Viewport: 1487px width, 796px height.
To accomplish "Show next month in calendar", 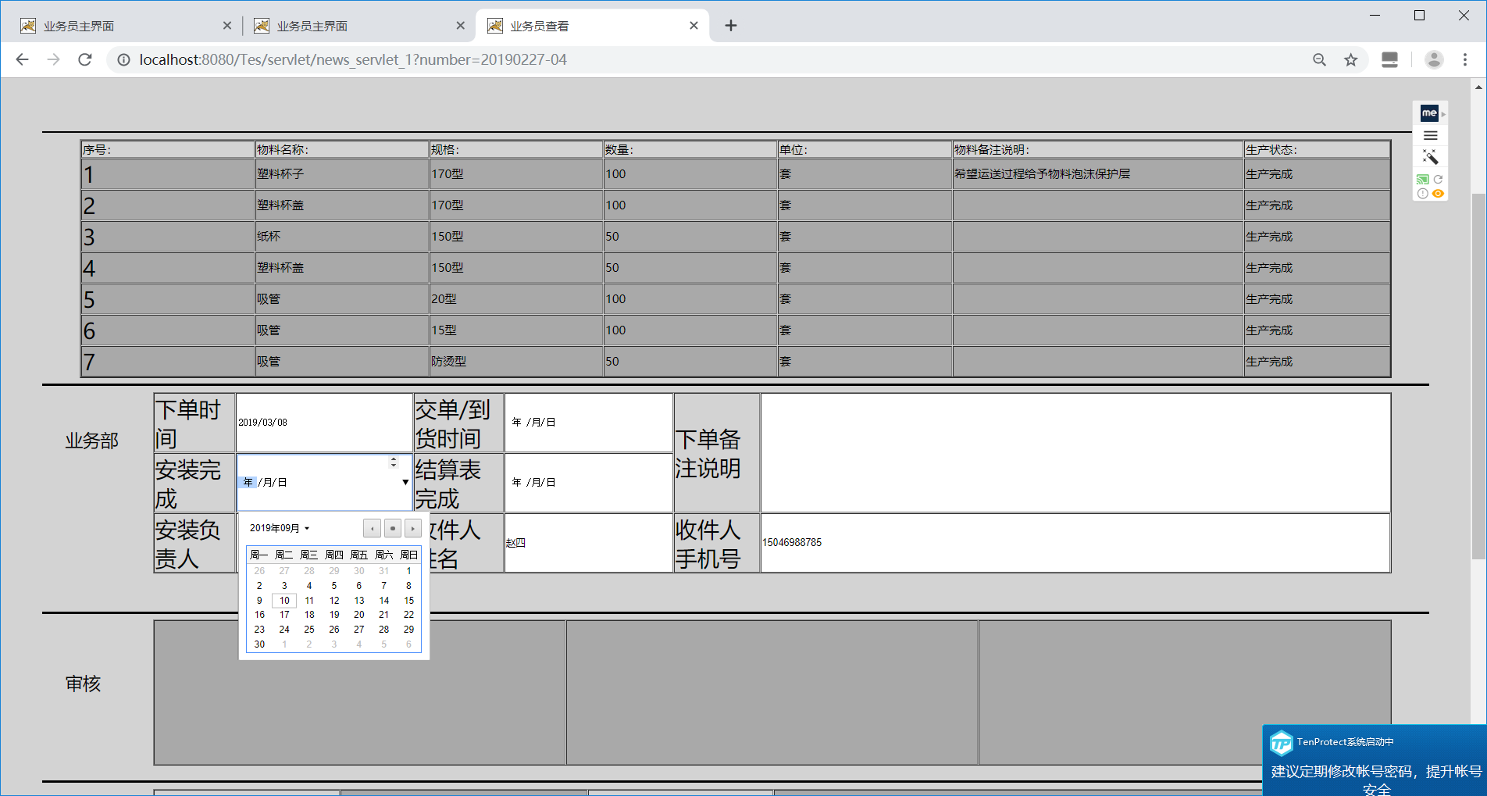I will click(413, 529).
